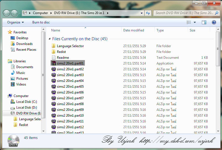Select the sims2 20in1.part11 RAR file
This screenshot has width=222, height=150.
tap(68, 121)
